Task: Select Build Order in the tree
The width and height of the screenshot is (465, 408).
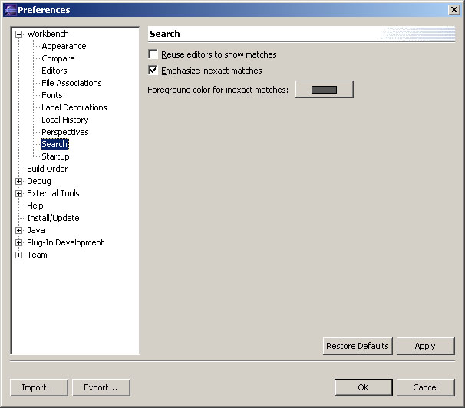Action: (x=47, y=169)
